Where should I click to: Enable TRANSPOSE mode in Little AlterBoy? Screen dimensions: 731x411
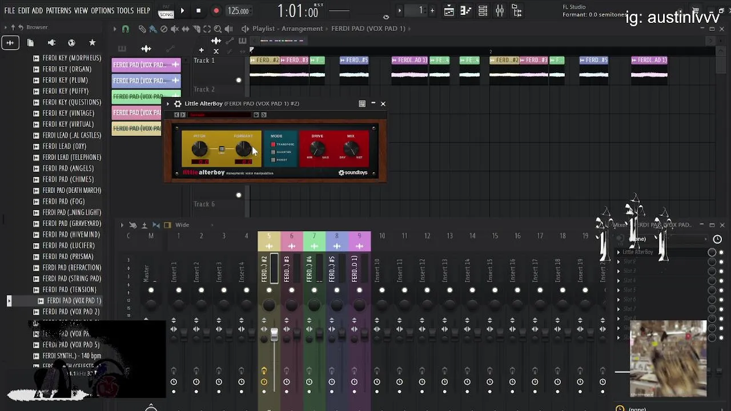point(273,144)
